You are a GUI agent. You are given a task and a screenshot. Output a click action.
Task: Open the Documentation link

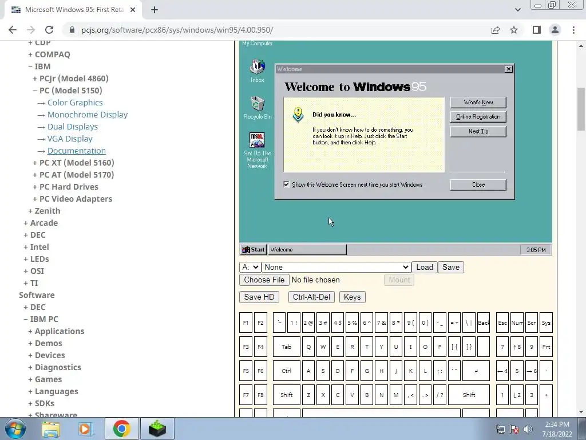[x=77, y=151]
